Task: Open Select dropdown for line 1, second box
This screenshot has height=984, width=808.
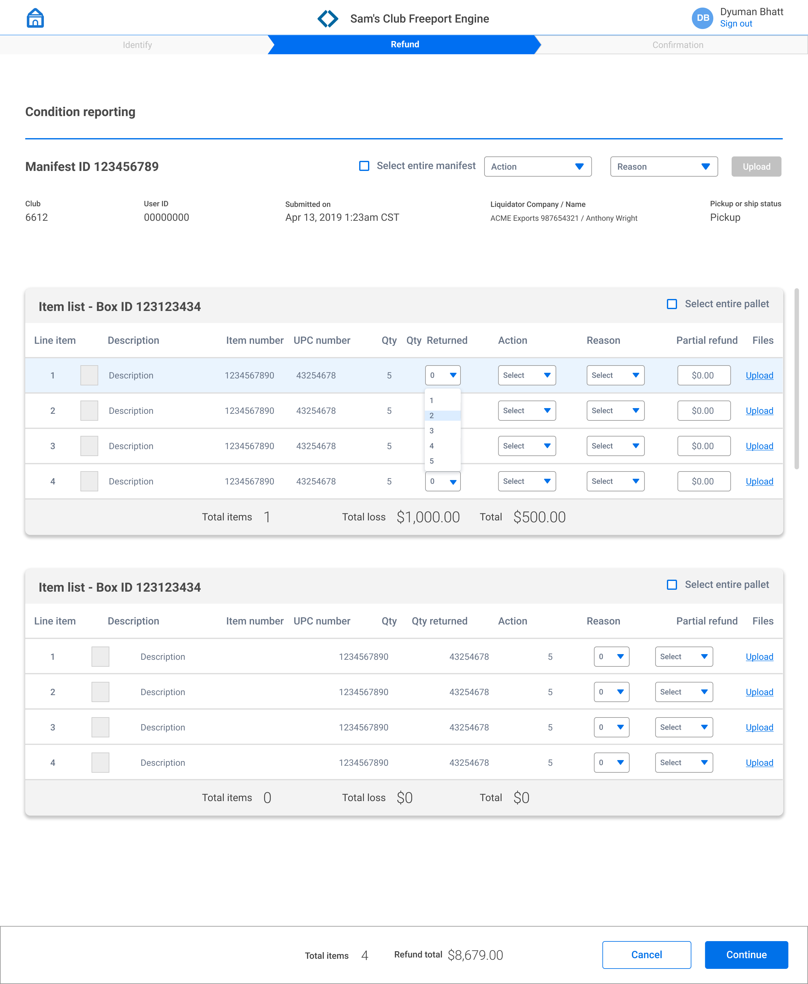Action: [x=684, y=657]
